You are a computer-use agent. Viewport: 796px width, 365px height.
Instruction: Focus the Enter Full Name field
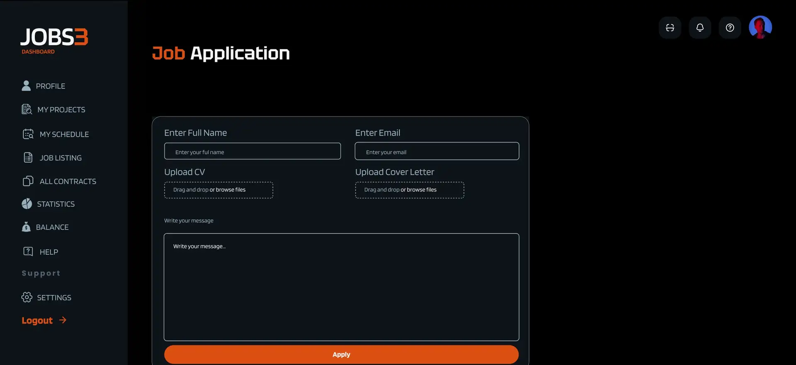tap(252, 152)
